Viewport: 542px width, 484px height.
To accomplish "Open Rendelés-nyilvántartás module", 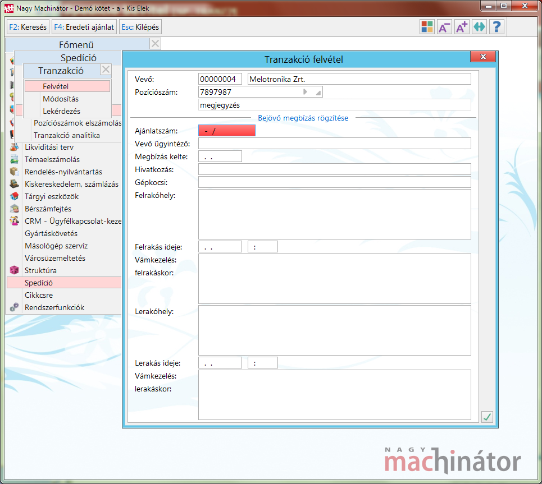I will [x=63, y=172].
